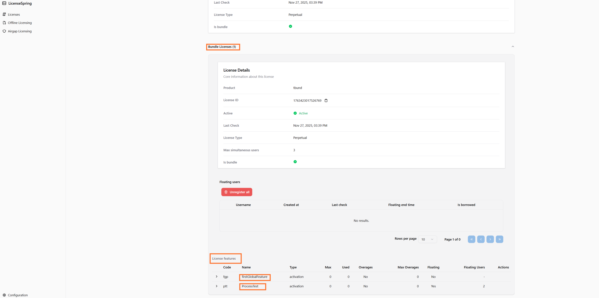Viewport: 599px width, 298px height.
Task: Expand the ptt feature row
Action: (217, 286)
